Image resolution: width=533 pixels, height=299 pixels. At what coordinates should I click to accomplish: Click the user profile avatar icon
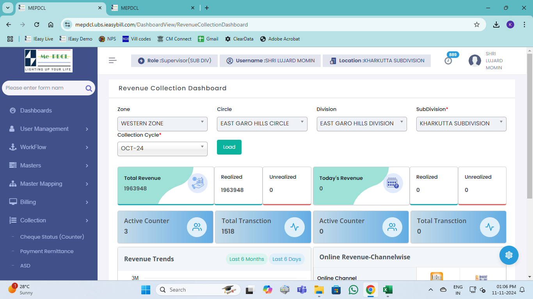[474, 61]
